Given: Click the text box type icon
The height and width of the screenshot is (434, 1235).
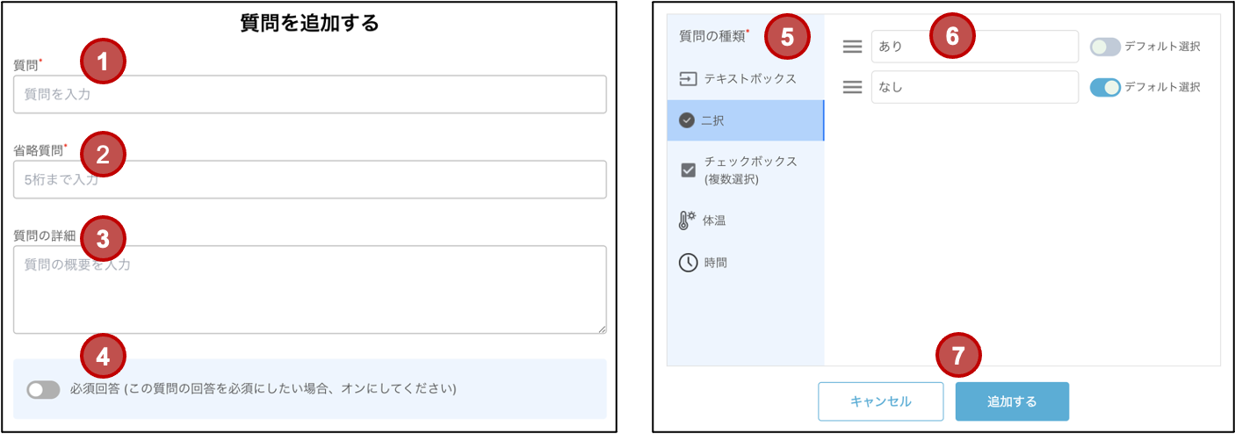Looking at the screenshot, I should [x=688, y=79].
